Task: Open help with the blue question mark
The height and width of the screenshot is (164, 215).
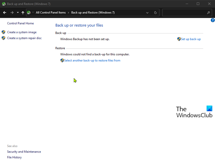Action: [x=213, y=20]
